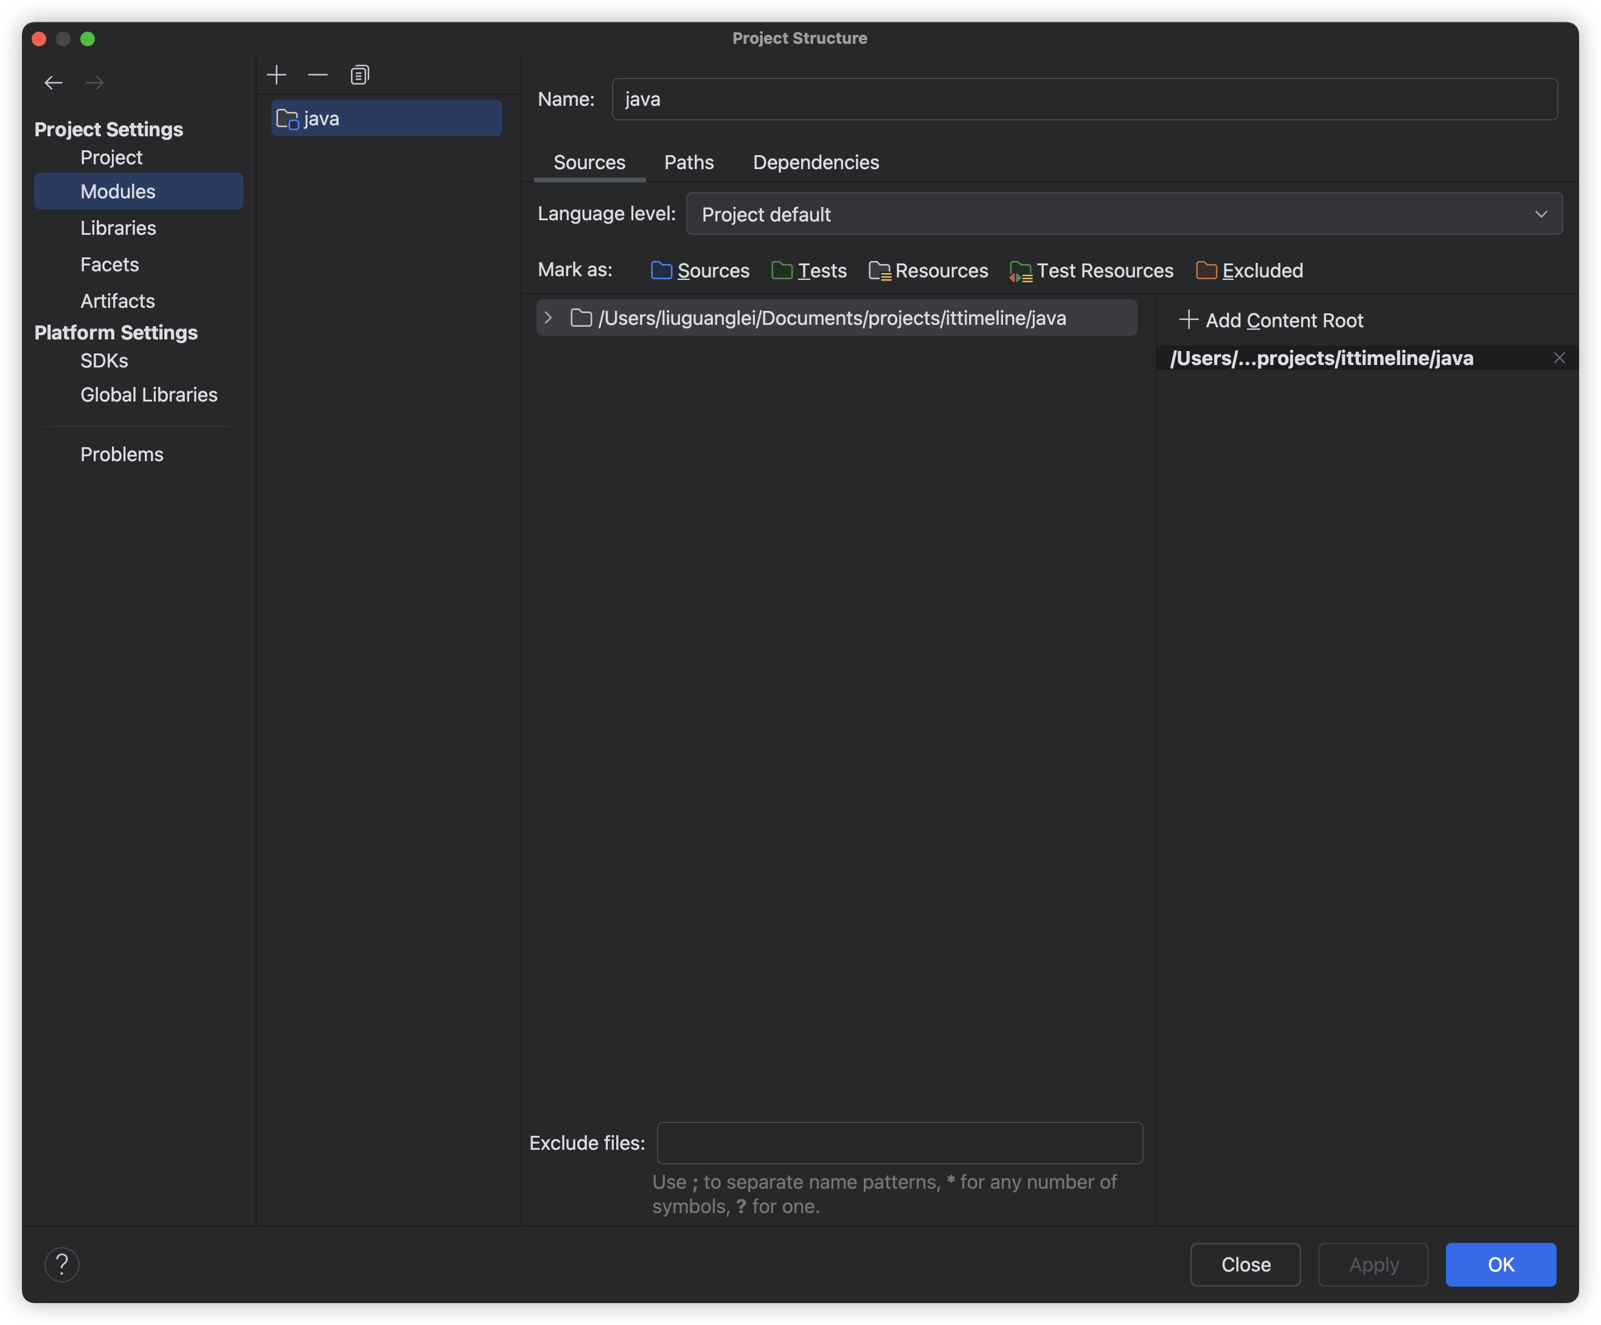Screen dimensions: 1601x1325
Task: Click the add module plus icon
Action: [x=277, y=75]
